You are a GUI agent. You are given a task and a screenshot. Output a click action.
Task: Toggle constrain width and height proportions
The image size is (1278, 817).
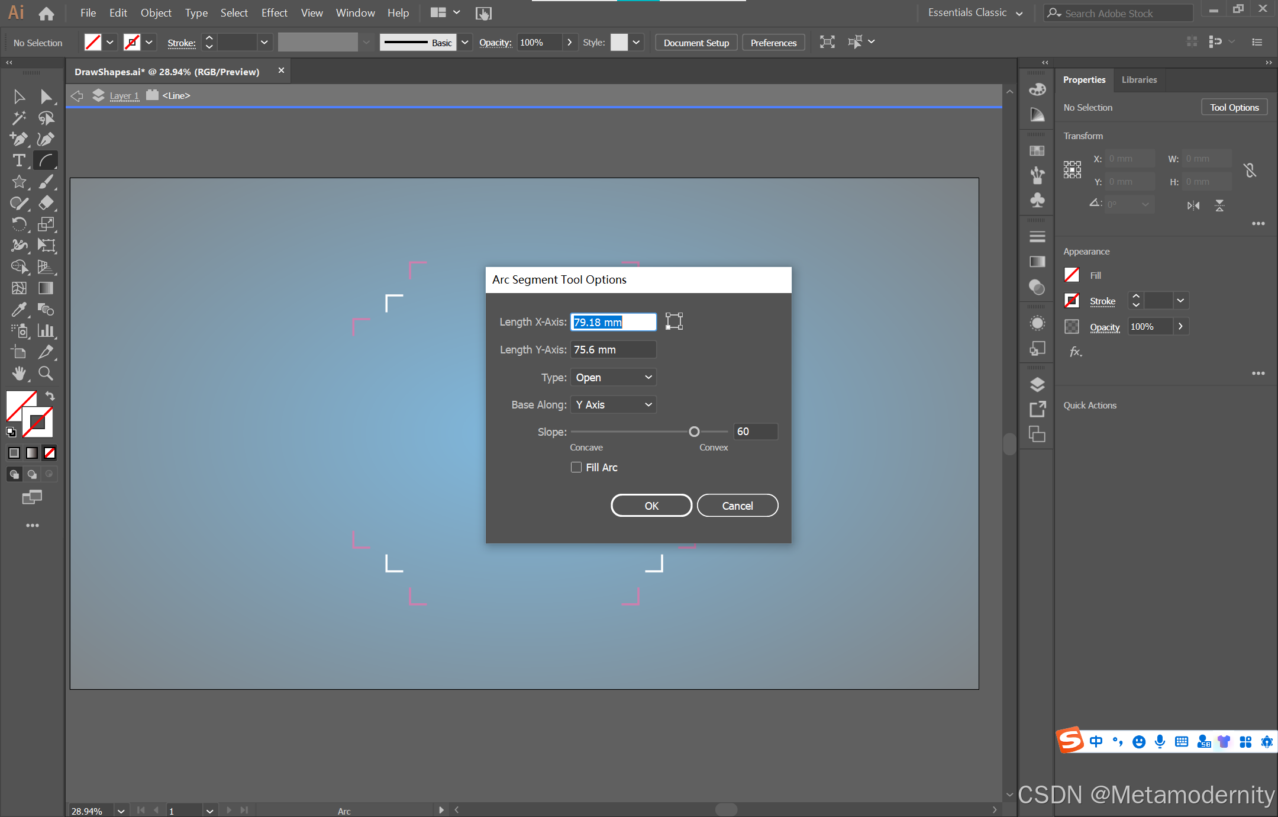[x=1250, y=171]
